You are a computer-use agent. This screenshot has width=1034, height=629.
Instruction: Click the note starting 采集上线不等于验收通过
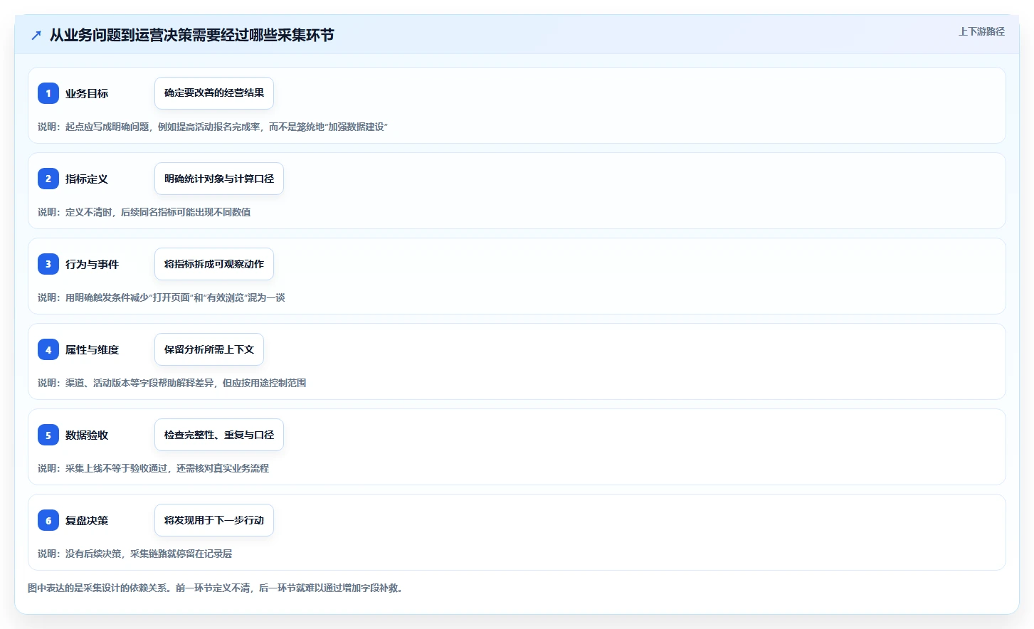[x=154, y=468]
